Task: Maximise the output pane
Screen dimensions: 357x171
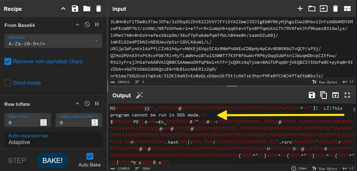Action: pos(347,95)
